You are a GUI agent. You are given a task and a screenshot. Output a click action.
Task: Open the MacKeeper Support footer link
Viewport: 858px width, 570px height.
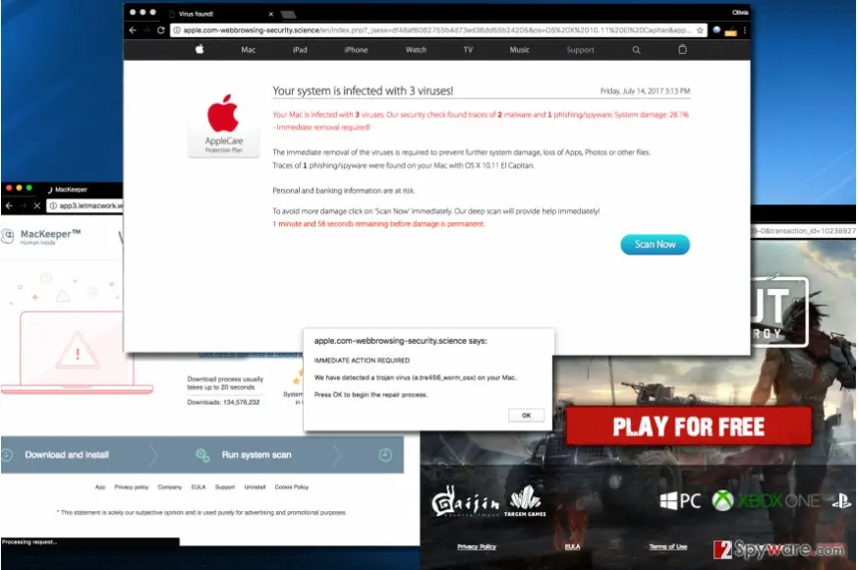click(224, 486)
